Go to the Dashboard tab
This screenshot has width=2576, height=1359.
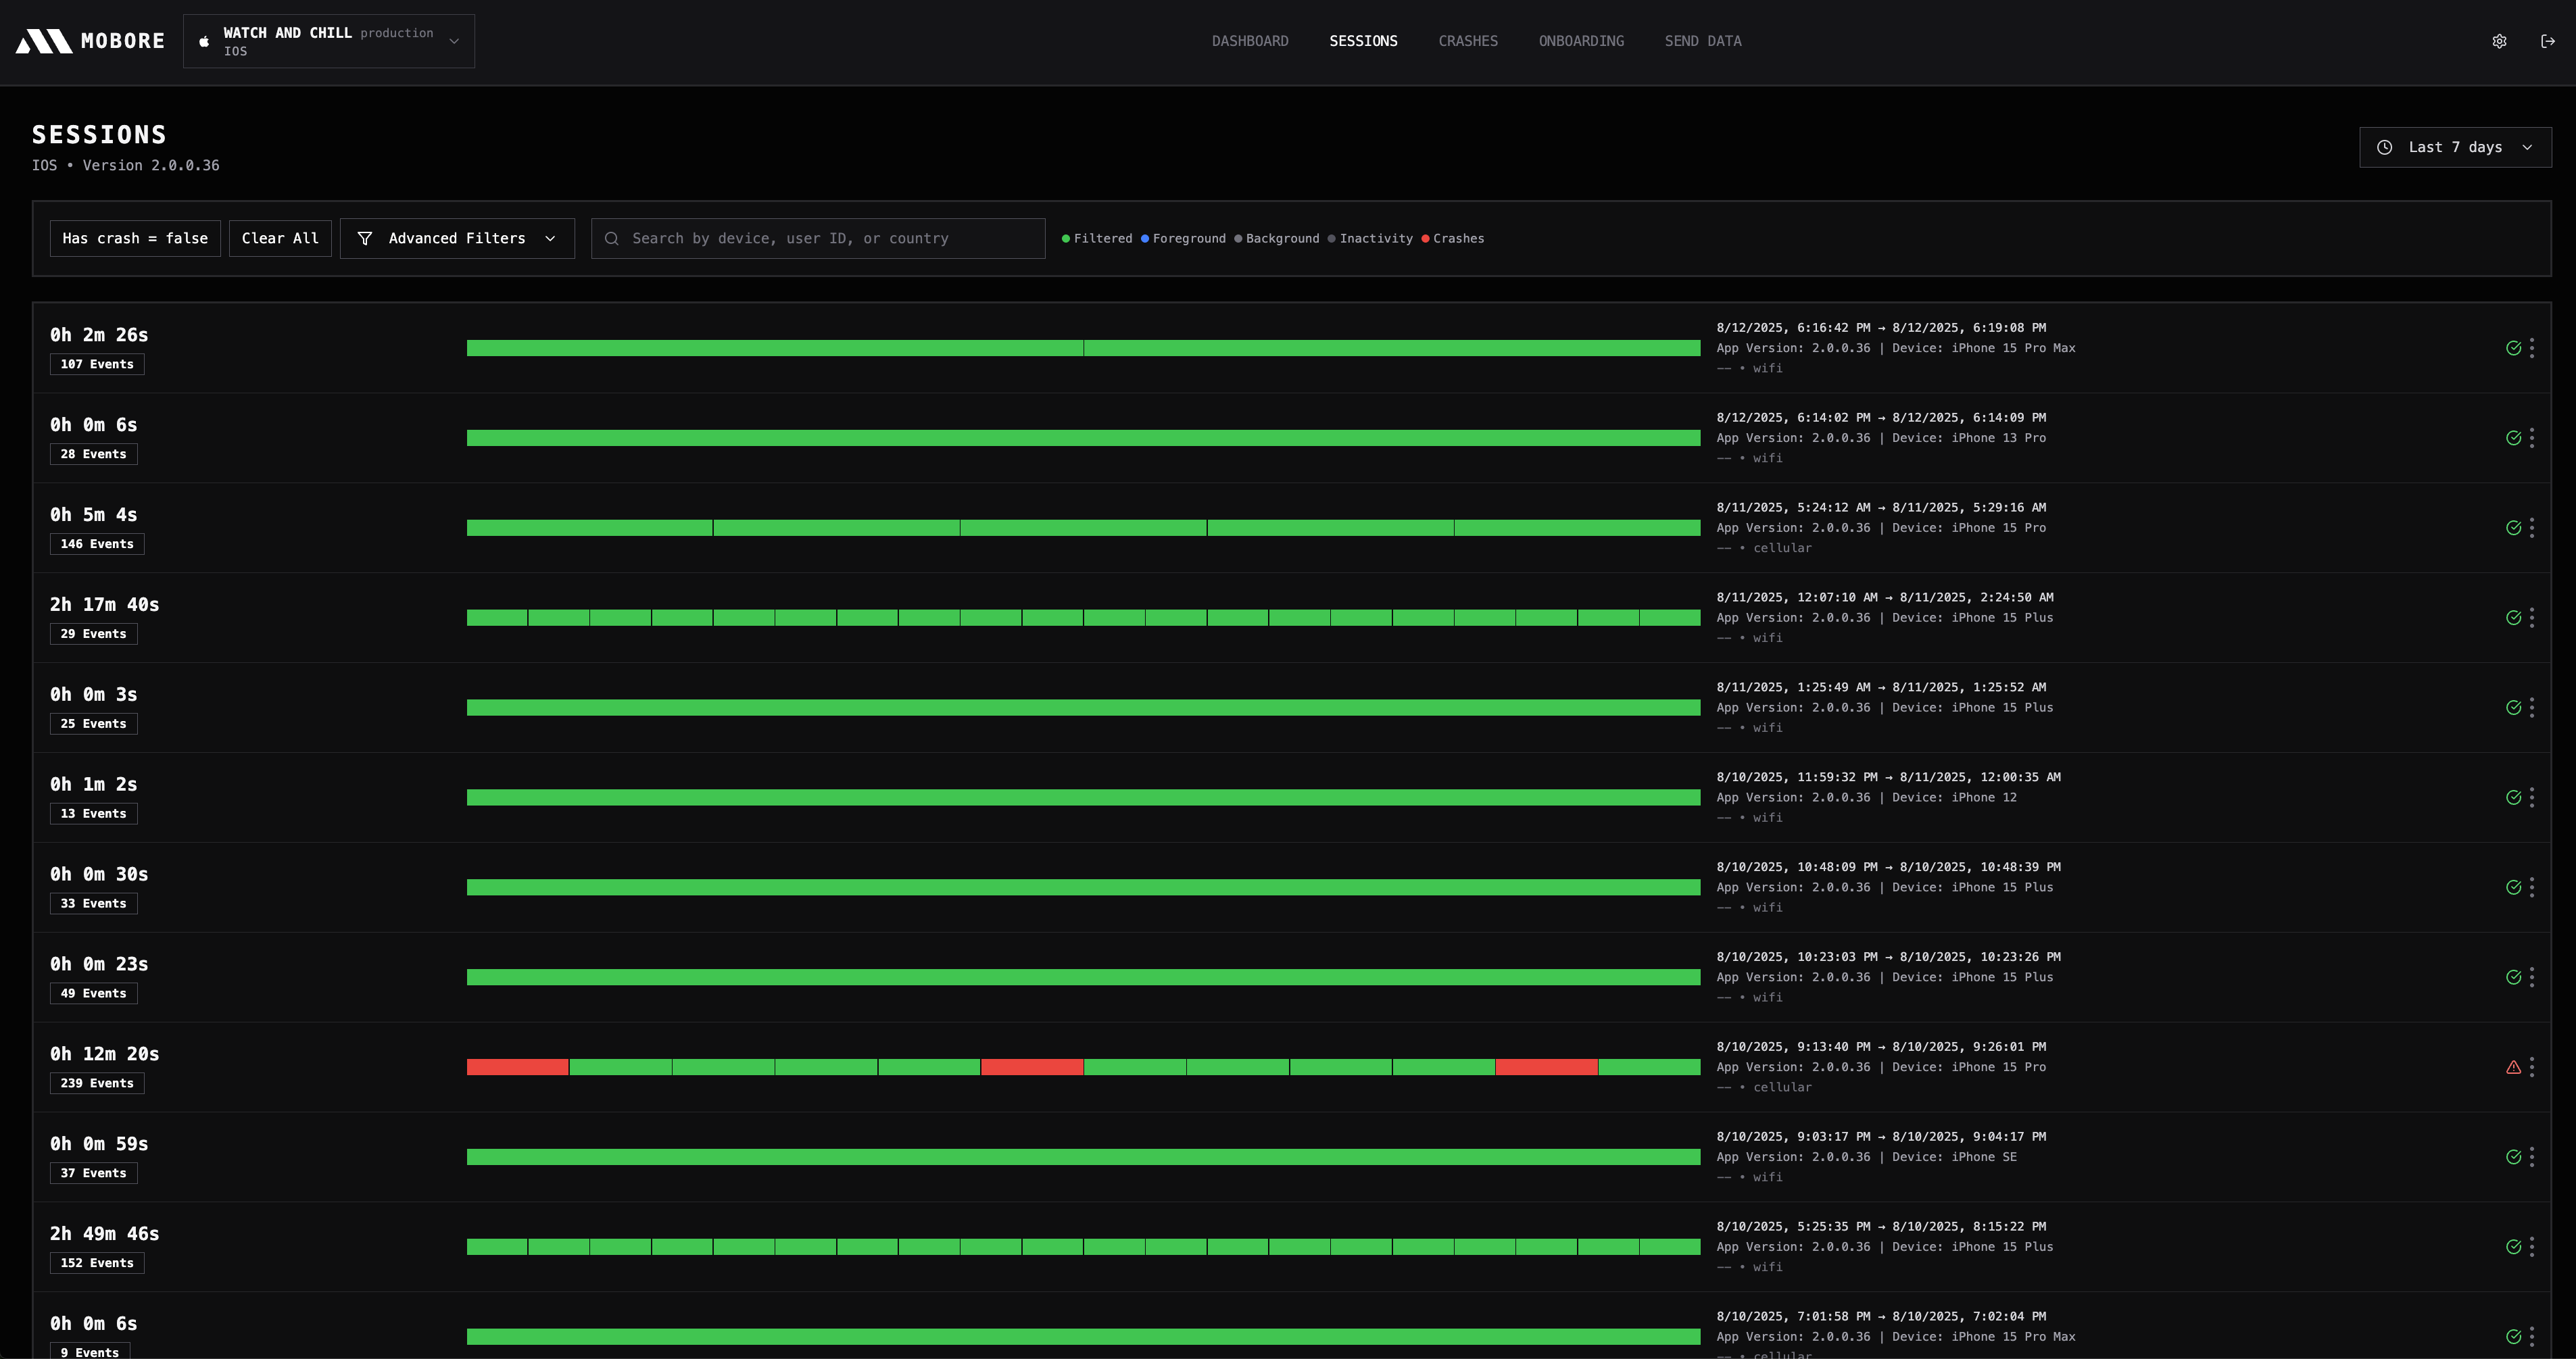1250,41
